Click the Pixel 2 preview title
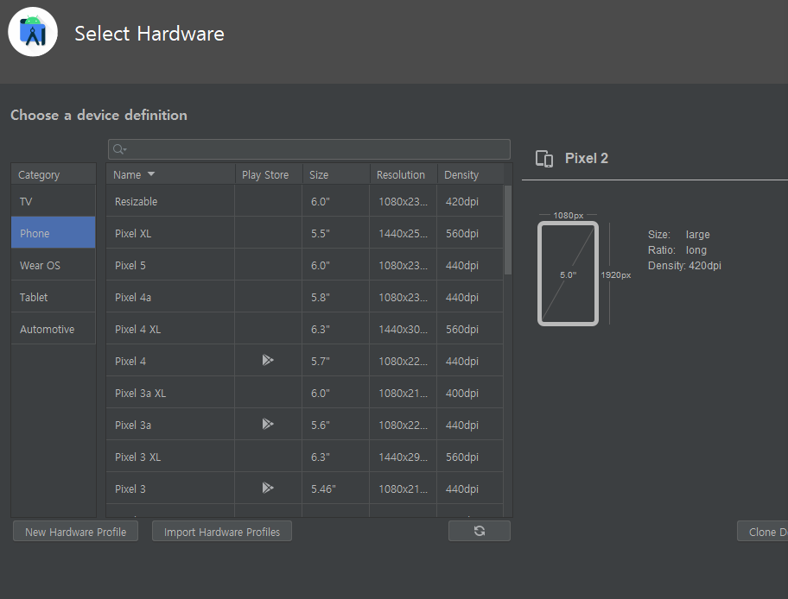 coord(587,158)
